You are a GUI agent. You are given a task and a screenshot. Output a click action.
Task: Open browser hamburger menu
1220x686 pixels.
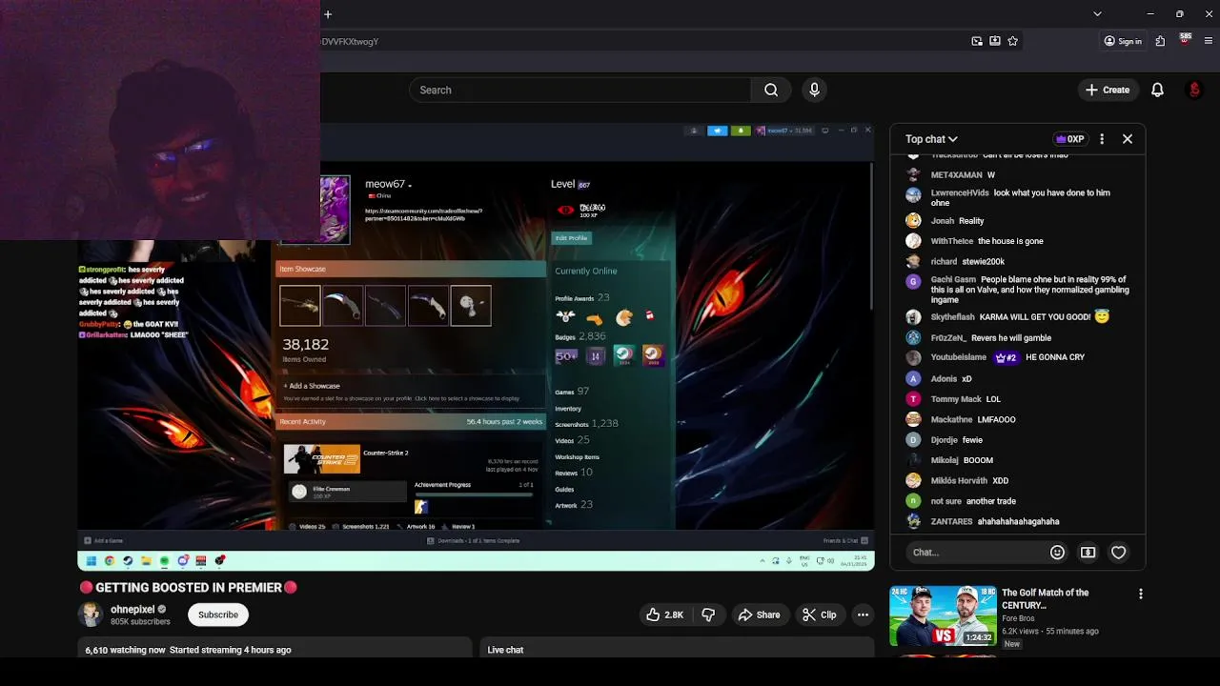(x=1209, y=41)
